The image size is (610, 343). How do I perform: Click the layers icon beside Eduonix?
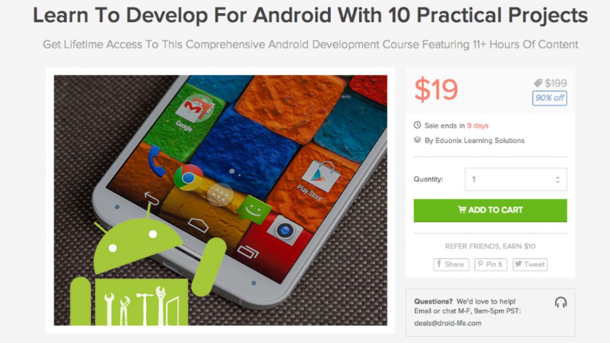coord(417,140)
